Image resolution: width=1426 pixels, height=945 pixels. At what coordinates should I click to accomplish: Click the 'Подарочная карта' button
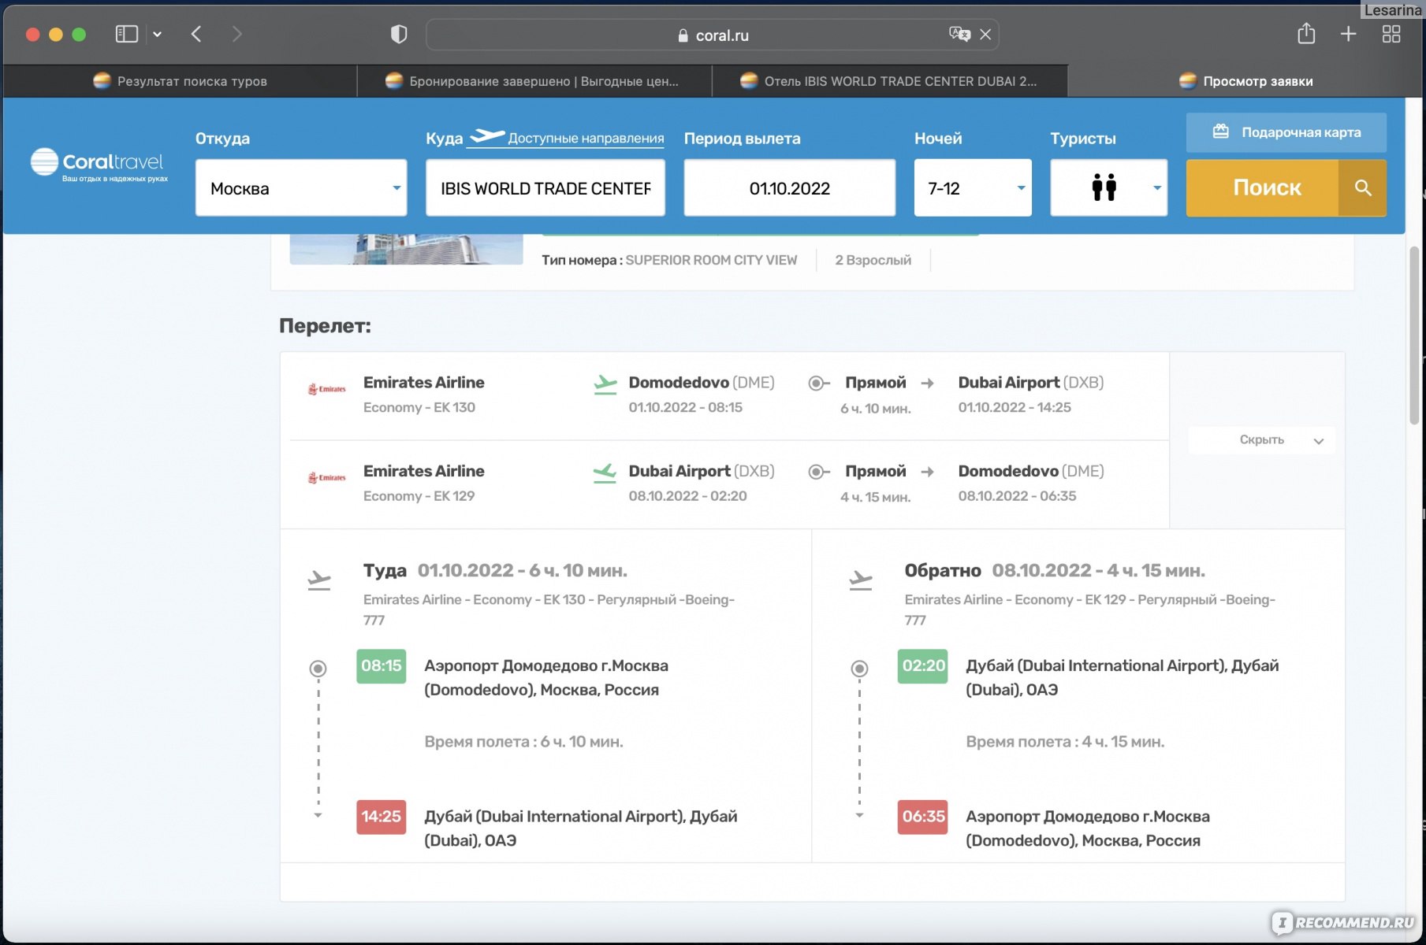pos(1286,132)
